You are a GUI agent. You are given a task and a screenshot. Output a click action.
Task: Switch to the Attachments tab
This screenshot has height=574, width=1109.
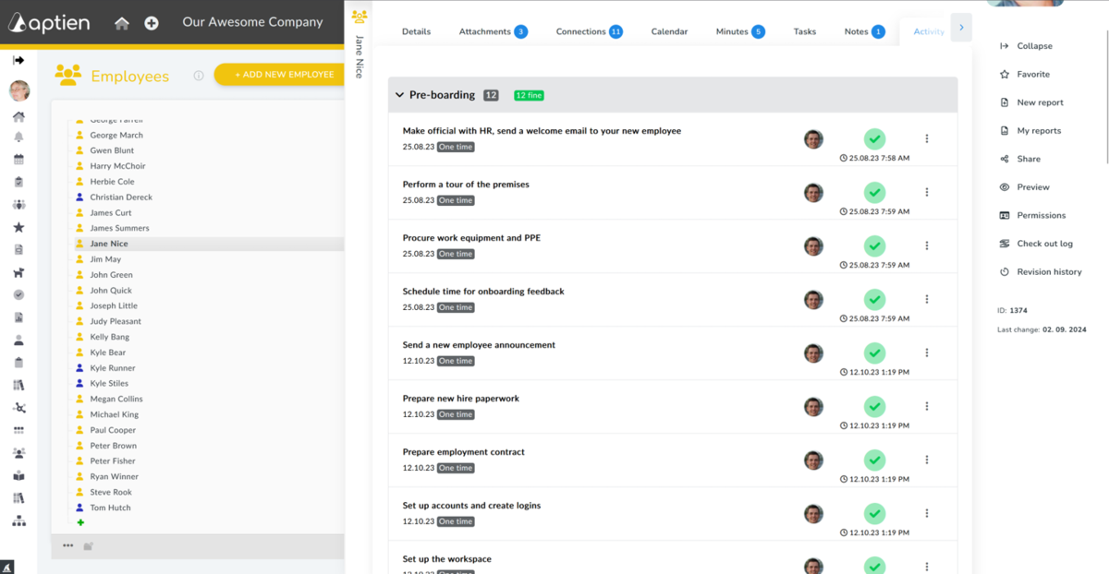click(x=493, y=31)
